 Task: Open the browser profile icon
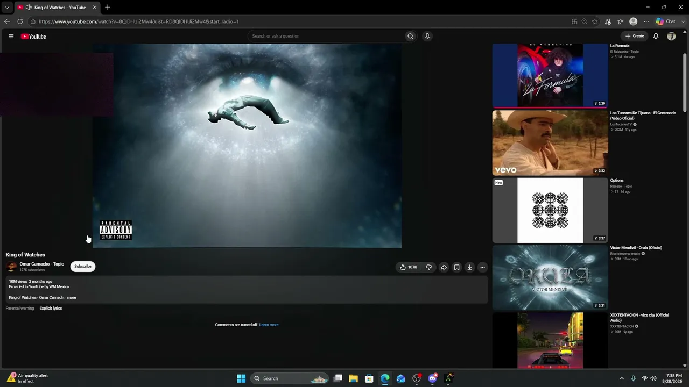pyautogui.click(x=633, y=21)
